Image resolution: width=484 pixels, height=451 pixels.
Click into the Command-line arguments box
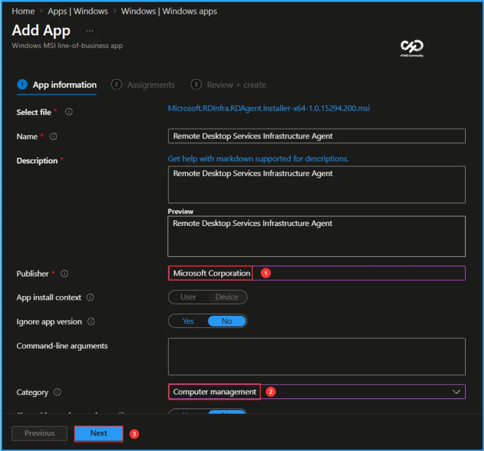(317, 356)
